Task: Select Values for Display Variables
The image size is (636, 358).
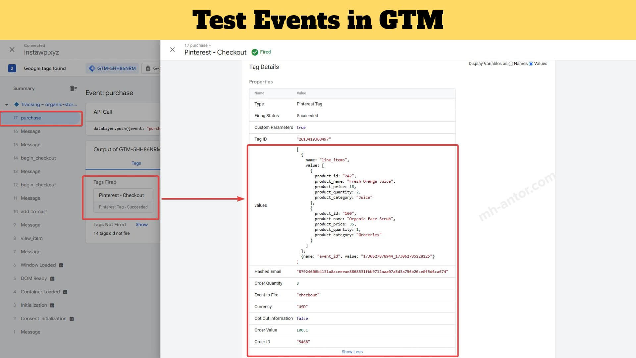Action: pyautogui.click(x=531, y=64)
